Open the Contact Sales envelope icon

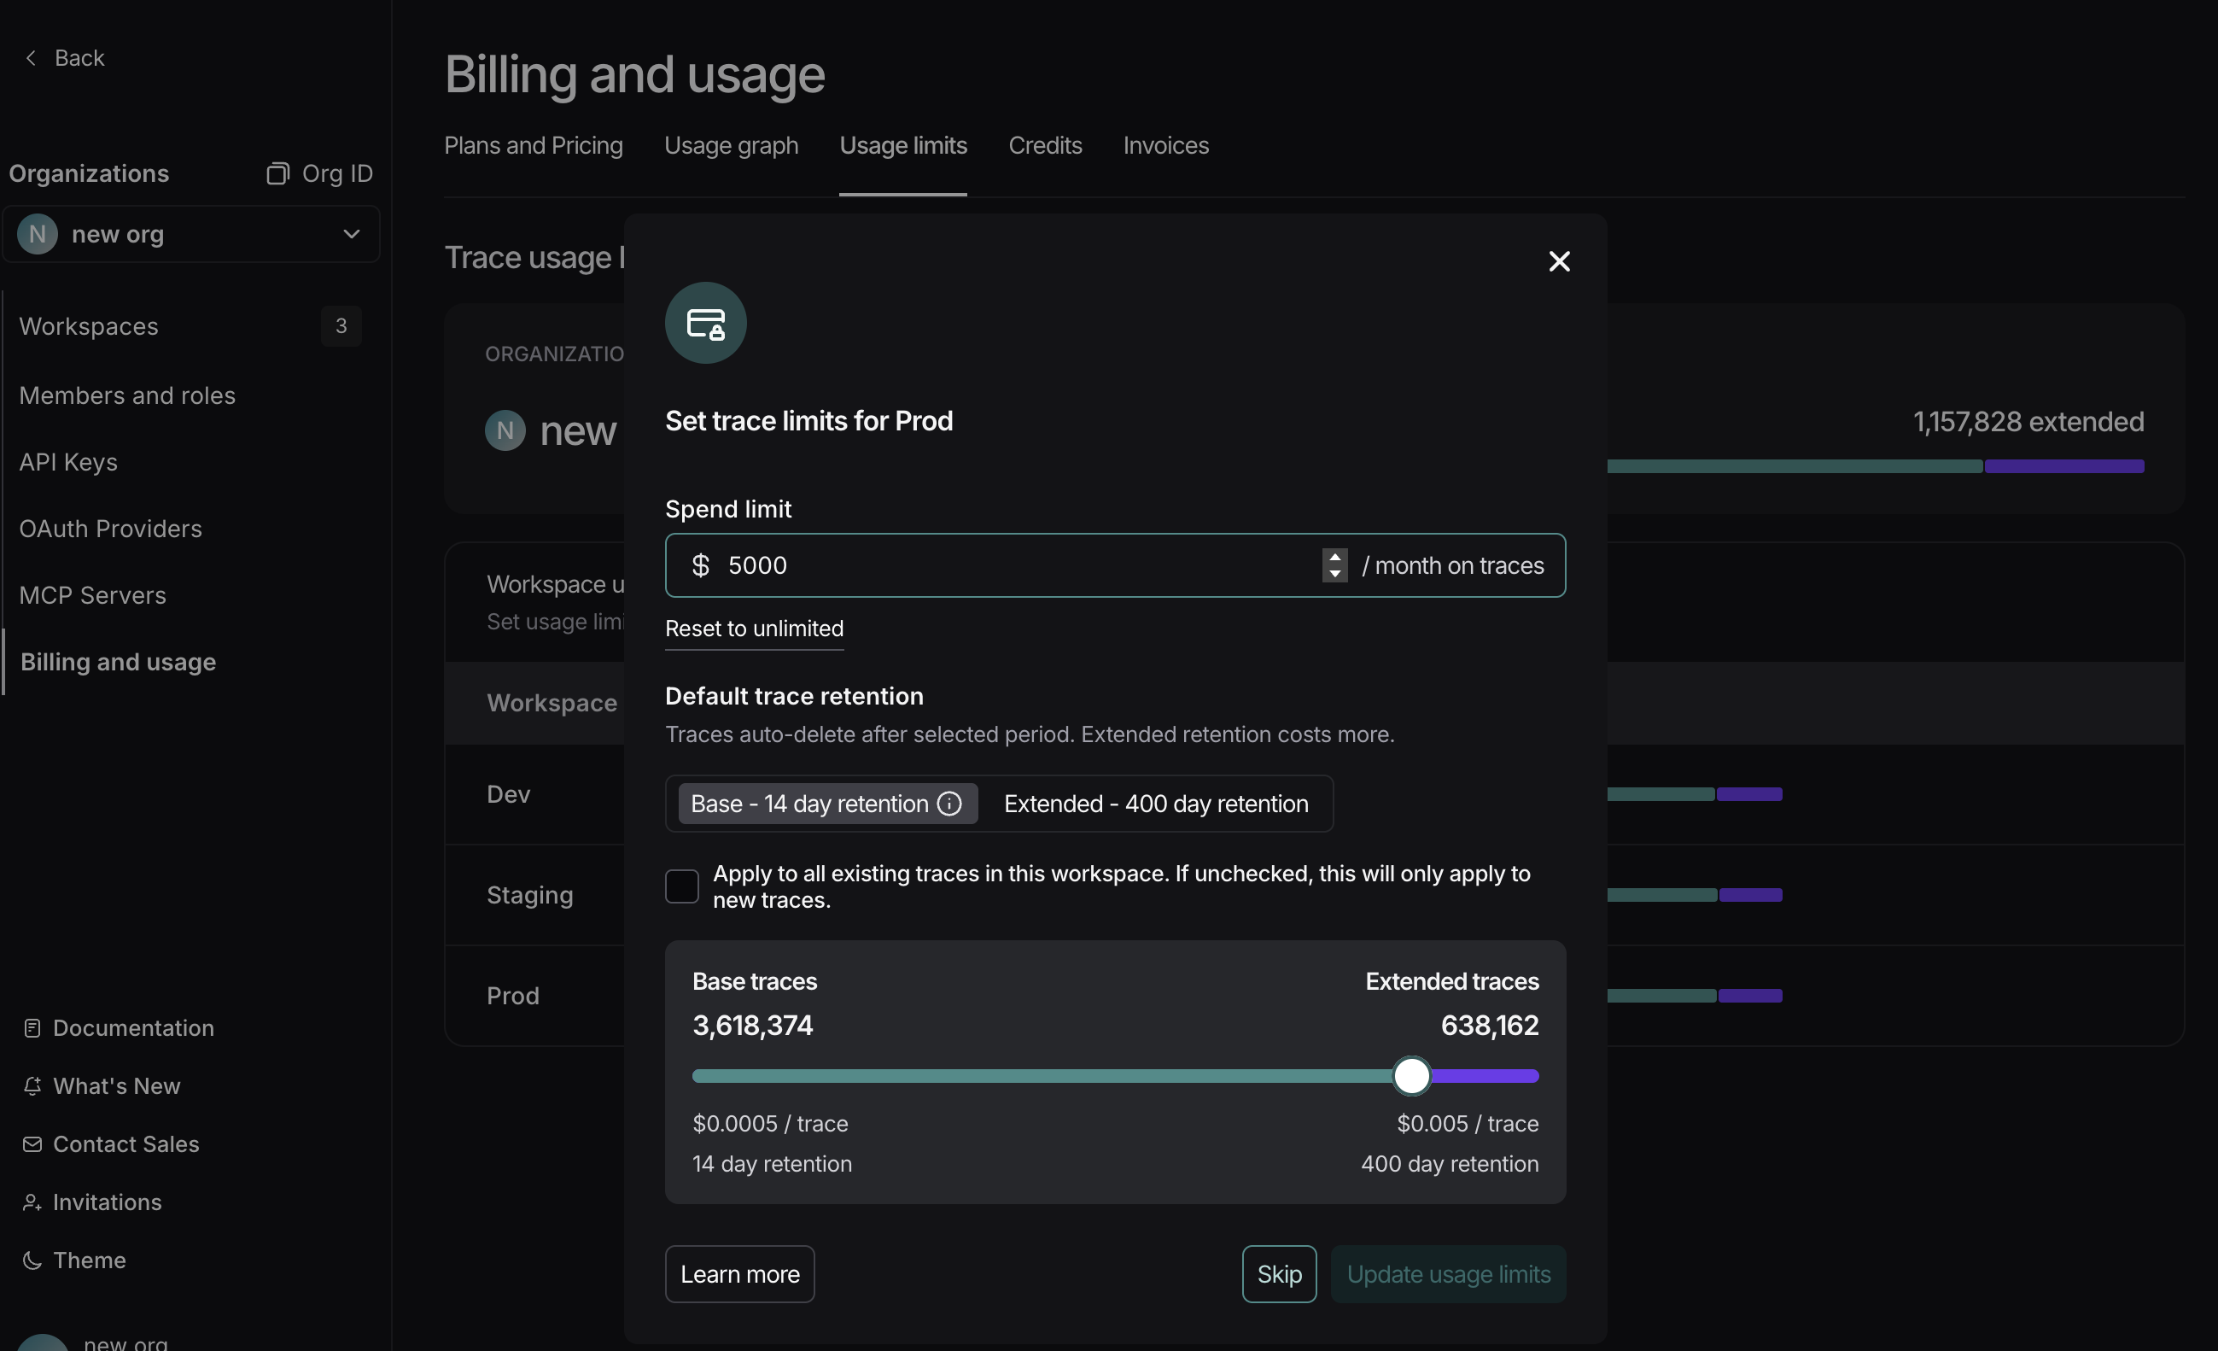tap(32, 1143)
